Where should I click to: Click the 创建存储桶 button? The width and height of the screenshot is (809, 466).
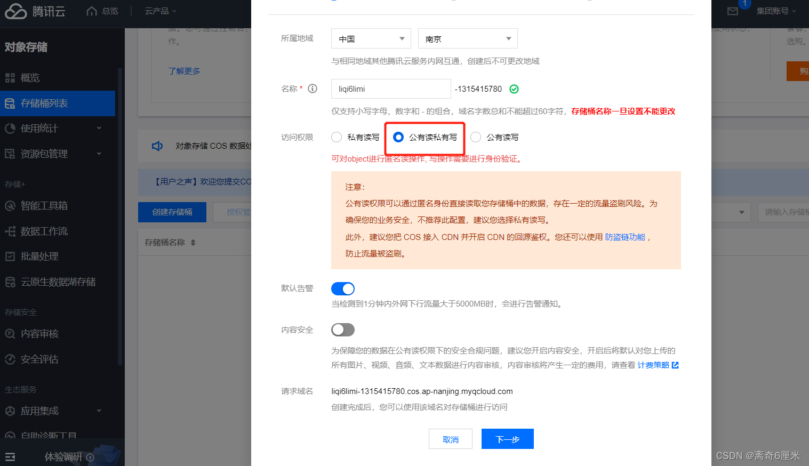pyautogui.click(x=172, y=212)
